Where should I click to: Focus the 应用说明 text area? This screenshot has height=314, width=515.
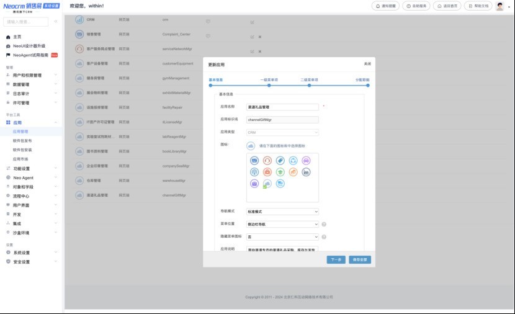(x=282, y=249)
